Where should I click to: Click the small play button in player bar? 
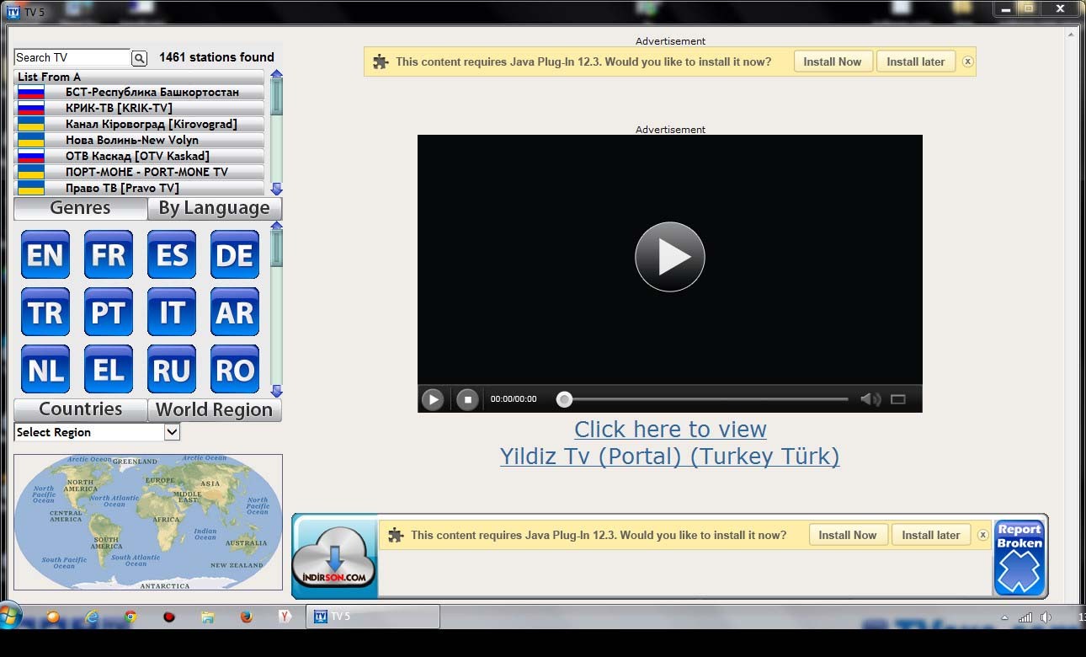click(x=433, y=399)
